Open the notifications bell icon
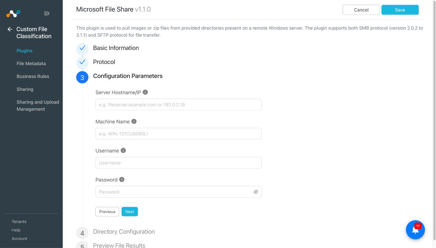The height and width of the screenshot is (248, 436). tap(415, 230)
